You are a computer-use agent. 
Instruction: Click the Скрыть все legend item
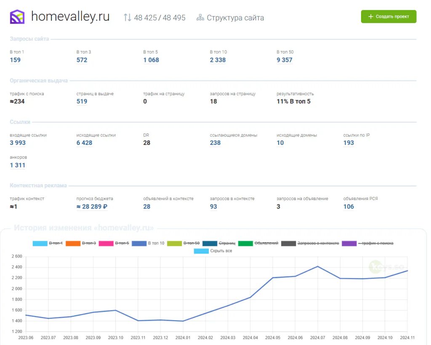213,251
